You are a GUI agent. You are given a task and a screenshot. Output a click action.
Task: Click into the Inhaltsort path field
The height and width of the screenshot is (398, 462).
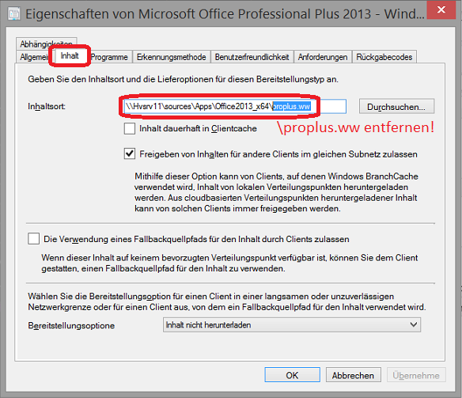click(x=235, y=106)
